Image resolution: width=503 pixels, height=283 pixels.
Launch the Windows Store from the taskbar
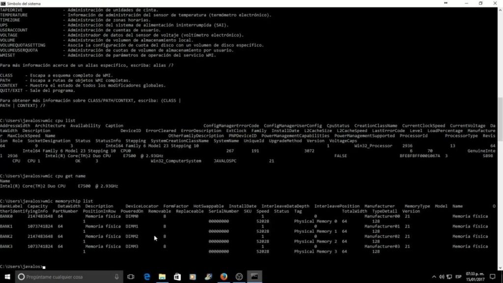177,277
